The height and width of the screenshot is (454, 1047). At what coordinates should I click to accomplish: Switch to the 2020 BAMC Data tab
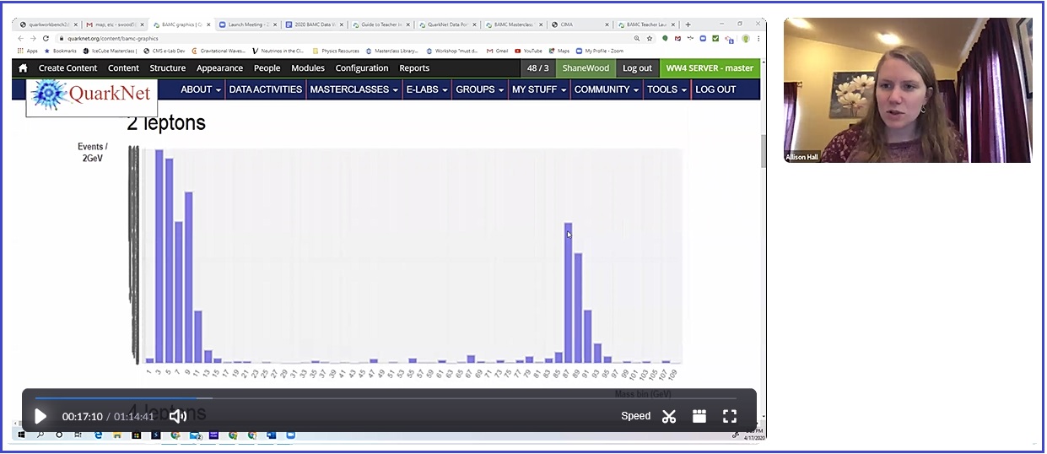tap(312, 24)
